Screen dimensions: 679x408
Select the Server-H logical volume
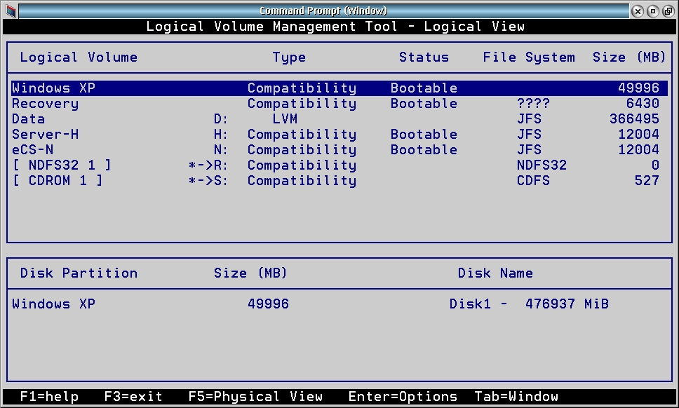point(339,135)
